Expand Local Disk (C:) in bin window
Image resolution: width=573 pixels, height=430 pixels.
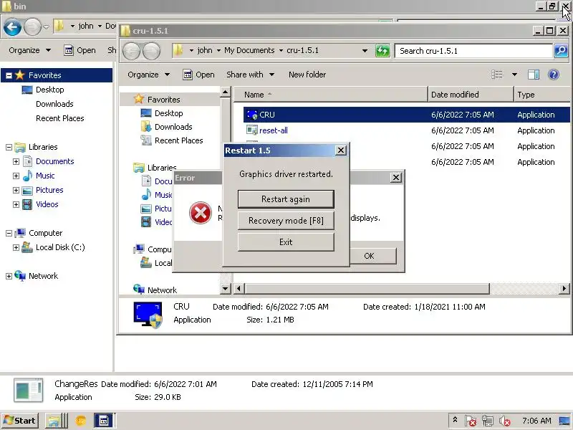pyautogui.click(x=16, y=247)
